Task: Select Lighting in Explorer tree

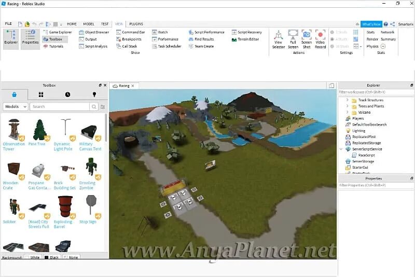Action: [x=355, y=131]
